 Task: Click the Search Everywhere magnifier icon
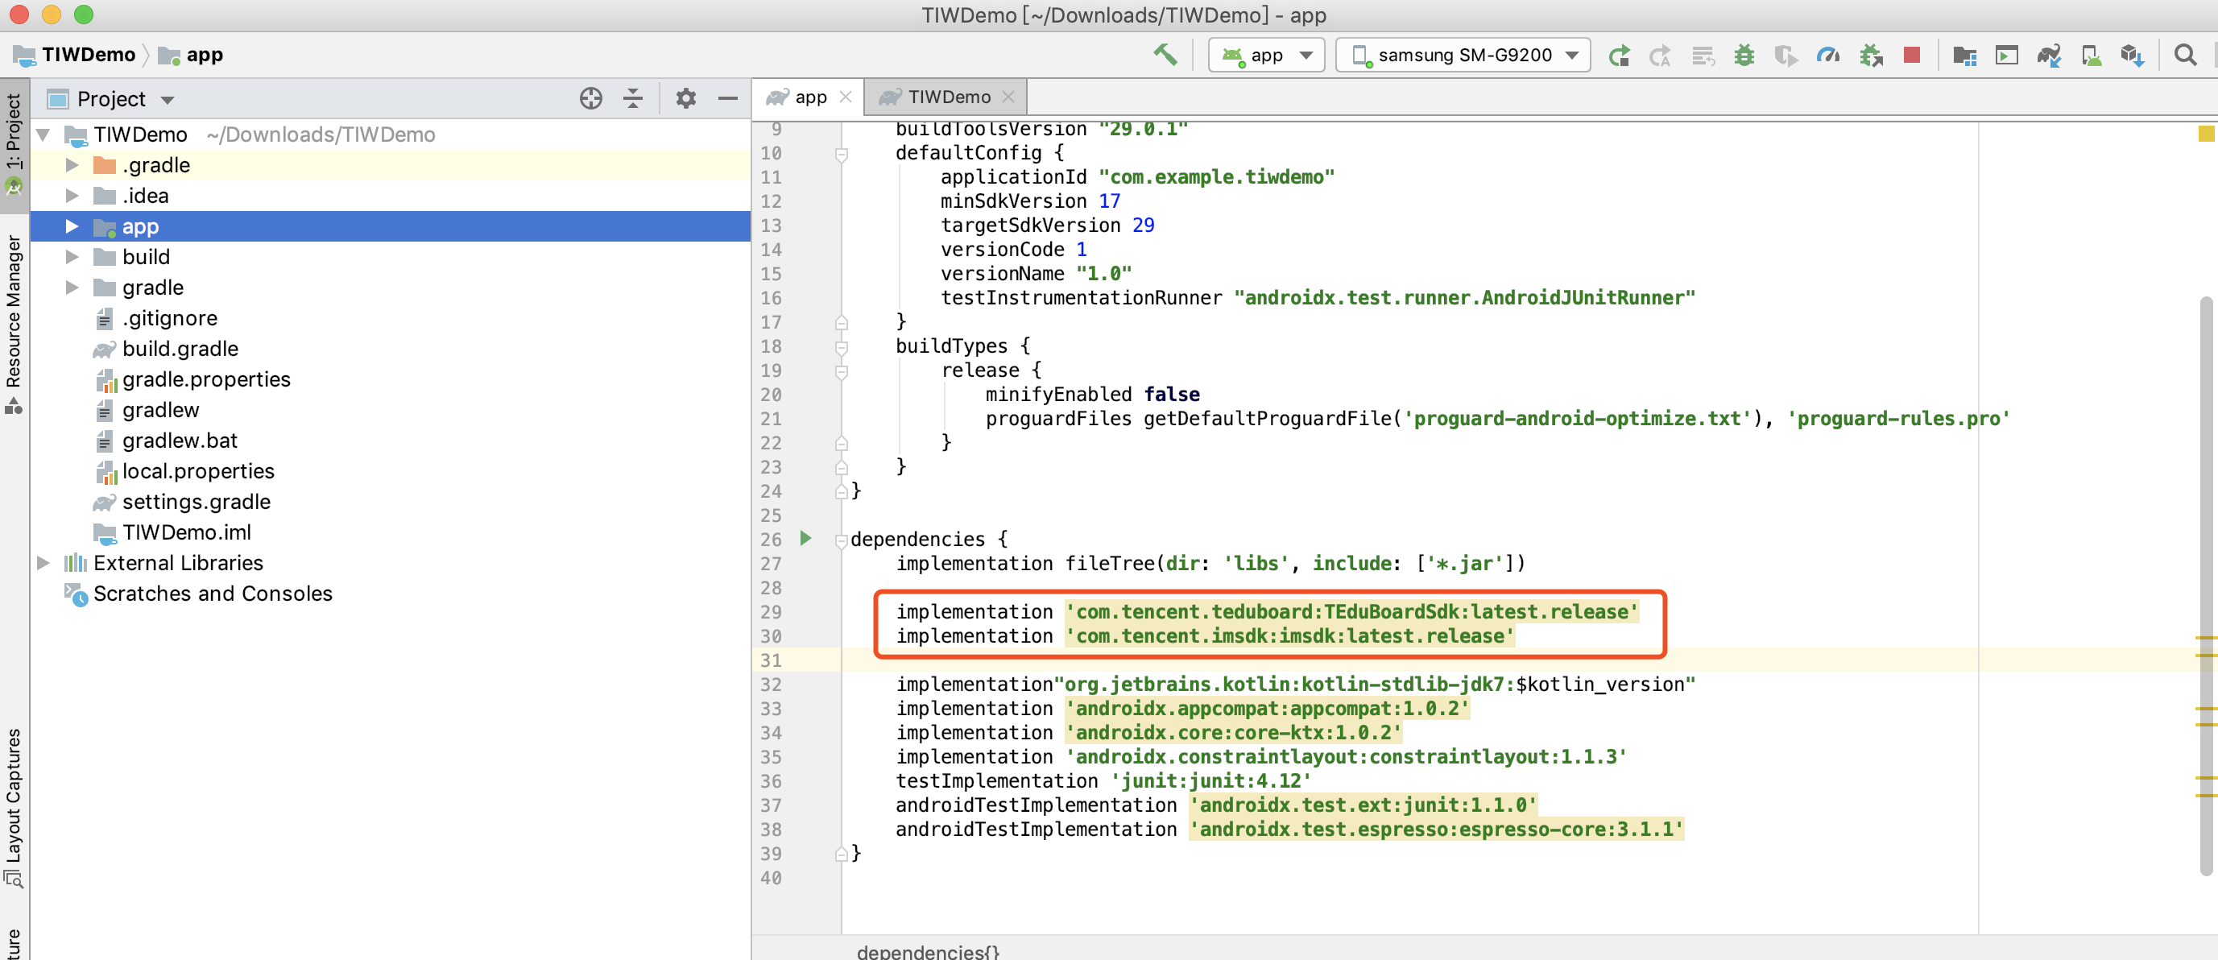click(2185, 55)
